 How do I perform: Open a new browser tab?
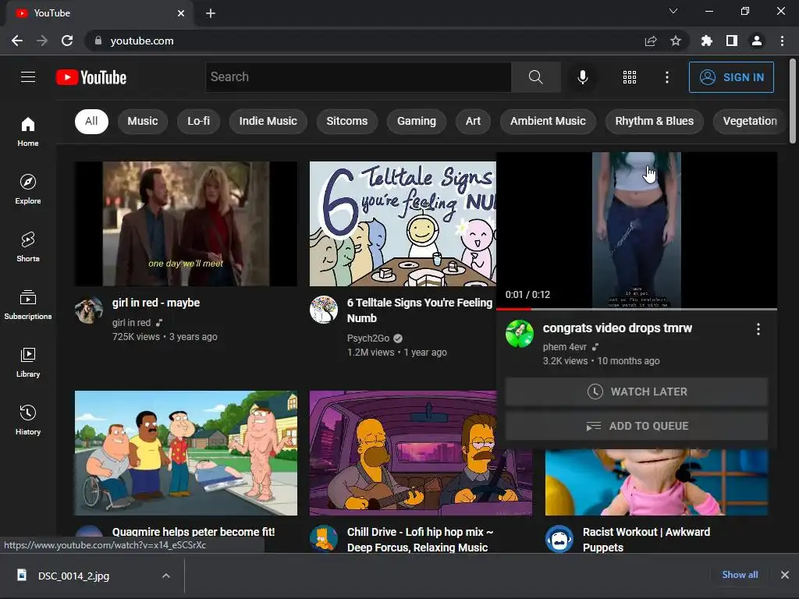tap(211, 13)
